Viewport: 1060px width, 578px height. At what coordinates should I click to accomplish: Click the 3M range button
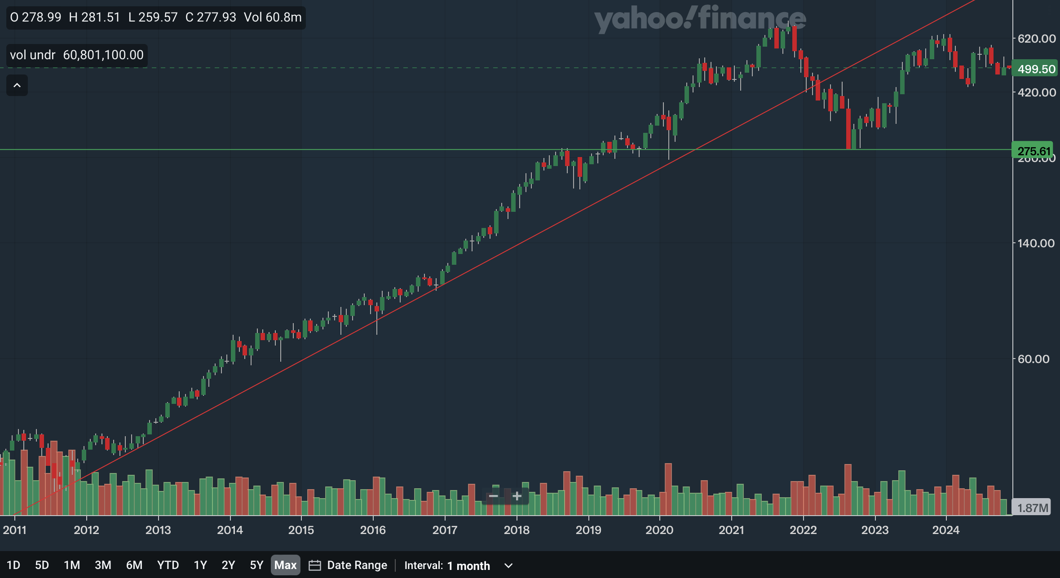pos(103,565)
